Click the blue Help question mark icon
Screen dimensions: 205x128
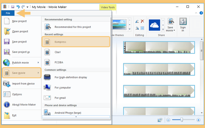(x=201, y=13)
